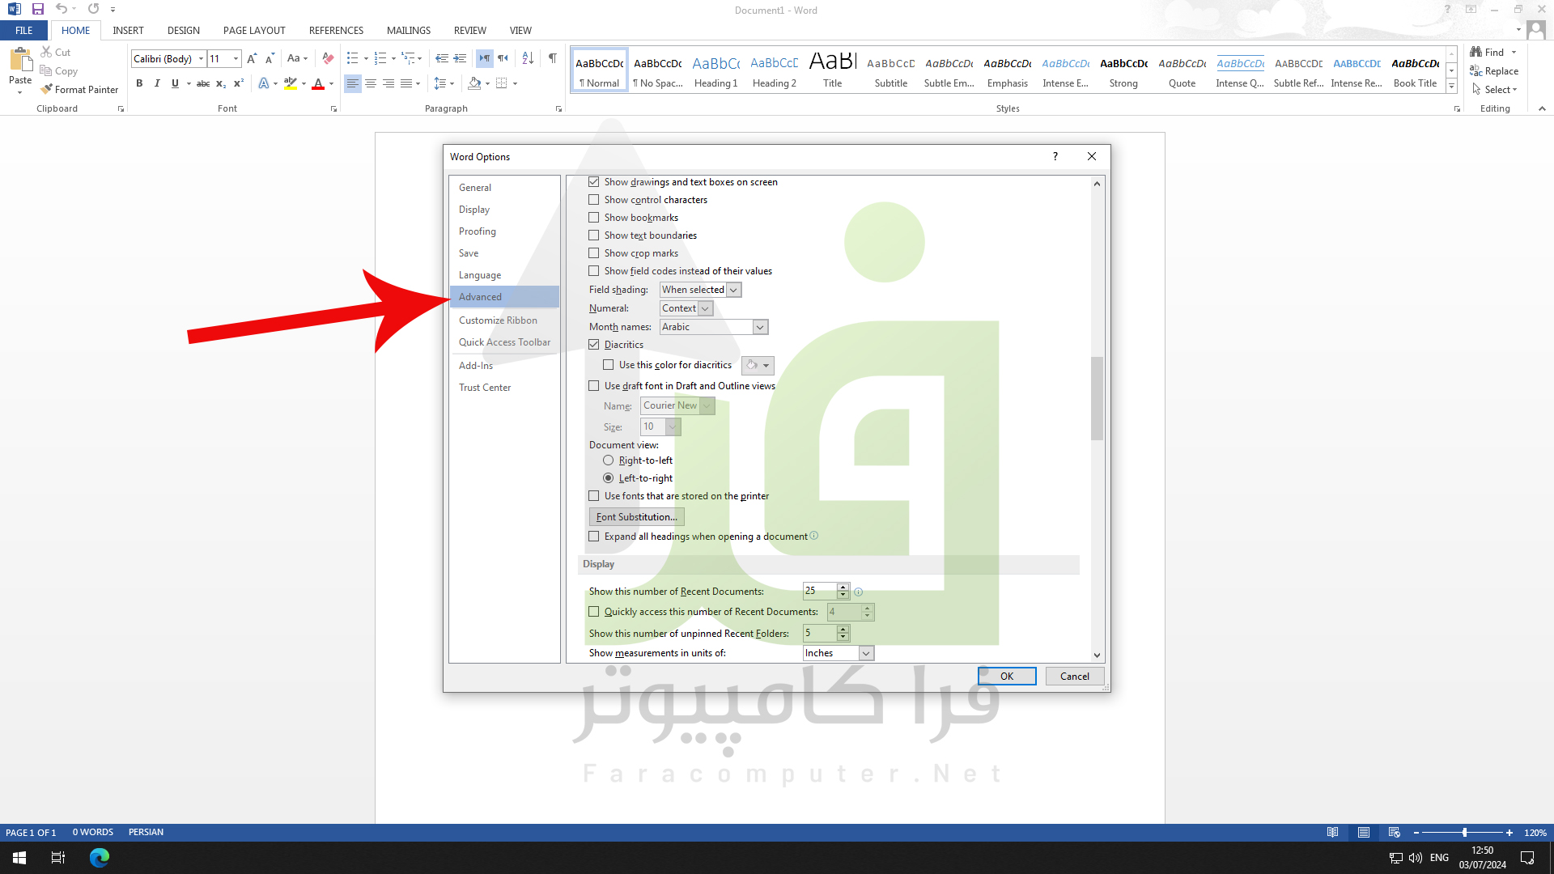Check Use fonts stored on the printer
This screenshot has height=874, width=1554.
click(594, 496)
